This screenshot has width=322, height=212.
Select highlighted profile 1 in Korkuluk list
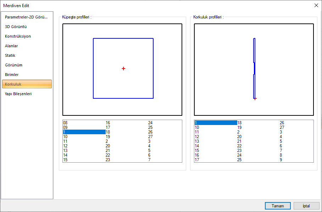(216, 123)
